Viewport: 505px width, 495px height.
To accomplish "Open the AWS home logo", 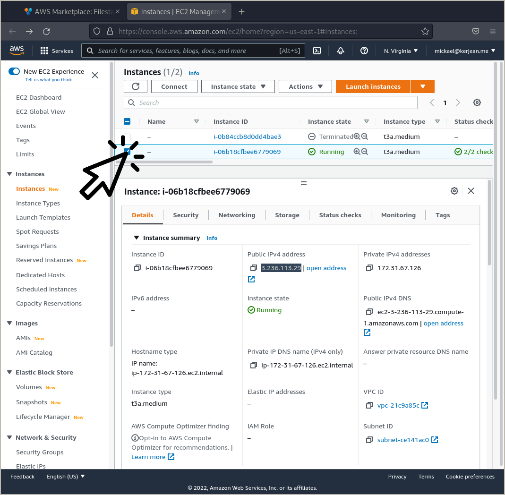I will tap(17, 51).
